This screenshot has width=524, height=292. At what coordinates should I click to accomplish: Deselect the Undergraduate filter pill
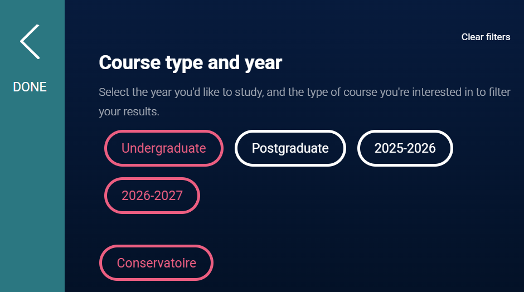(164, 148)
